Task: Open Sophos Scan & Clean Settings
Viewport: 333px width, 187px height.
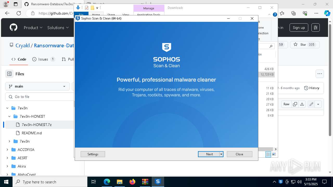Action: (x=93, y=154)
